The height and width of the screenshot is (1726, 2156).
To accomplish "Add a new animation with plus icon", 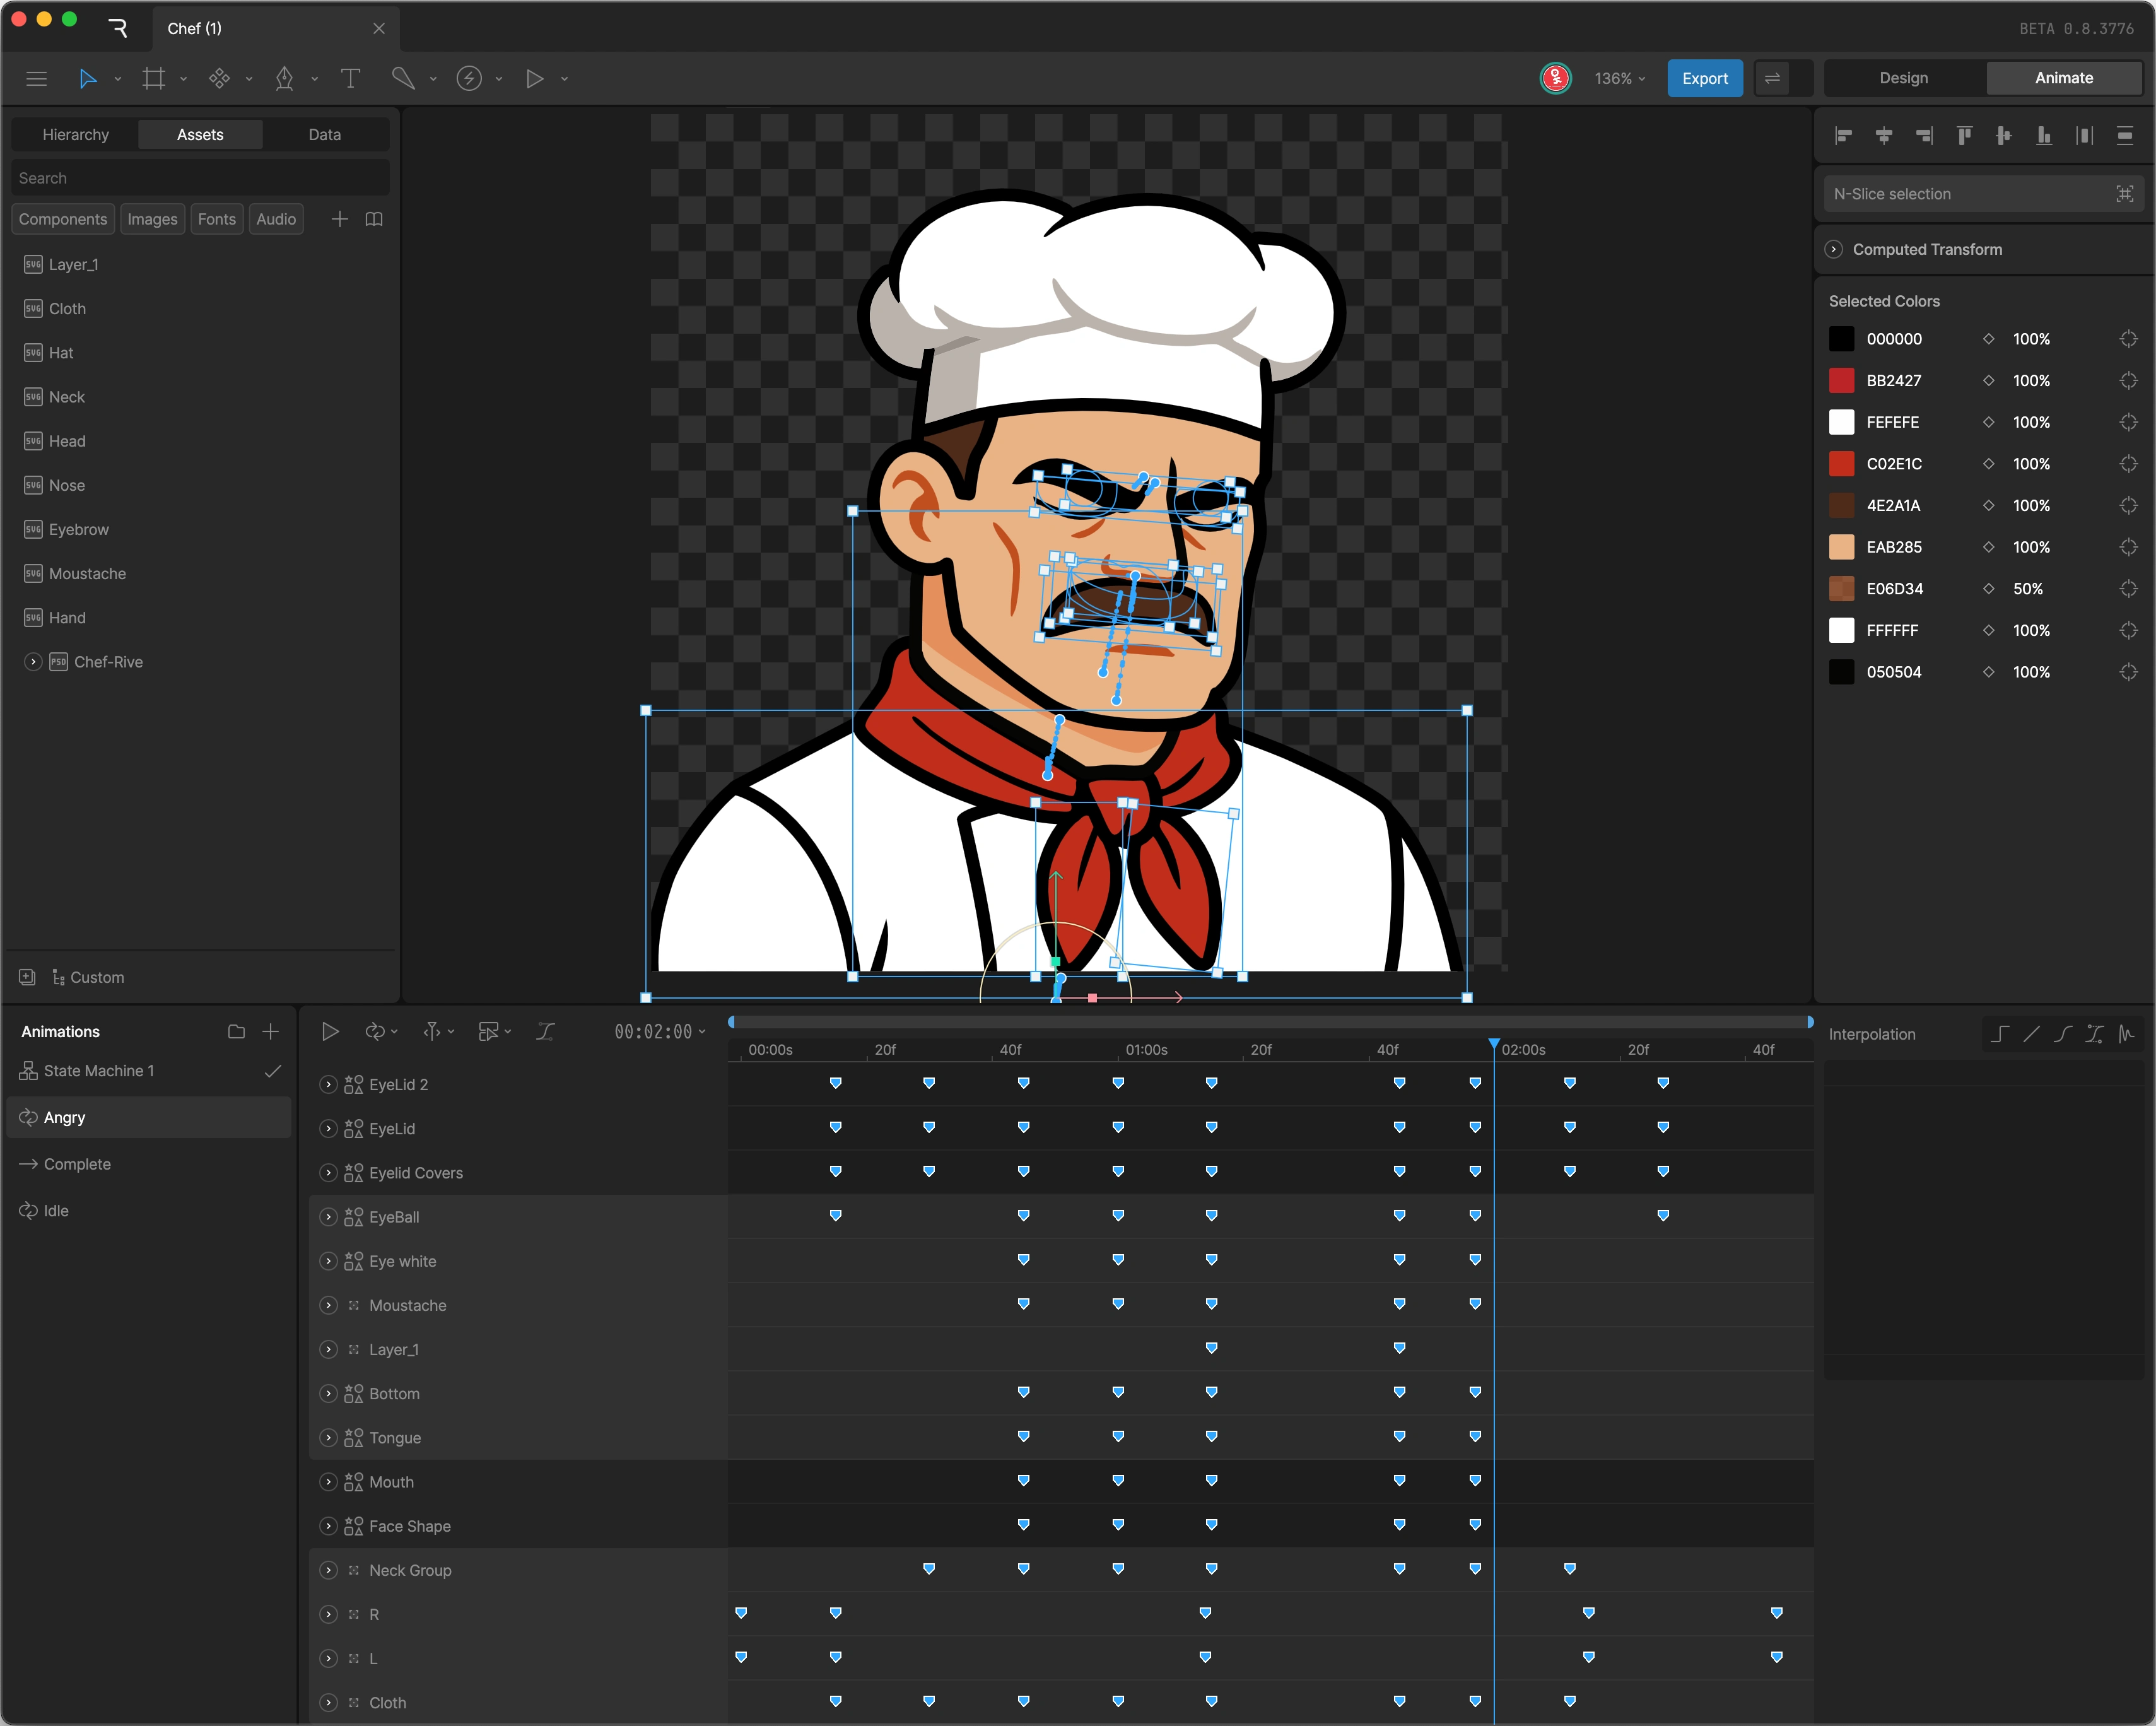I will (271, 1031).
